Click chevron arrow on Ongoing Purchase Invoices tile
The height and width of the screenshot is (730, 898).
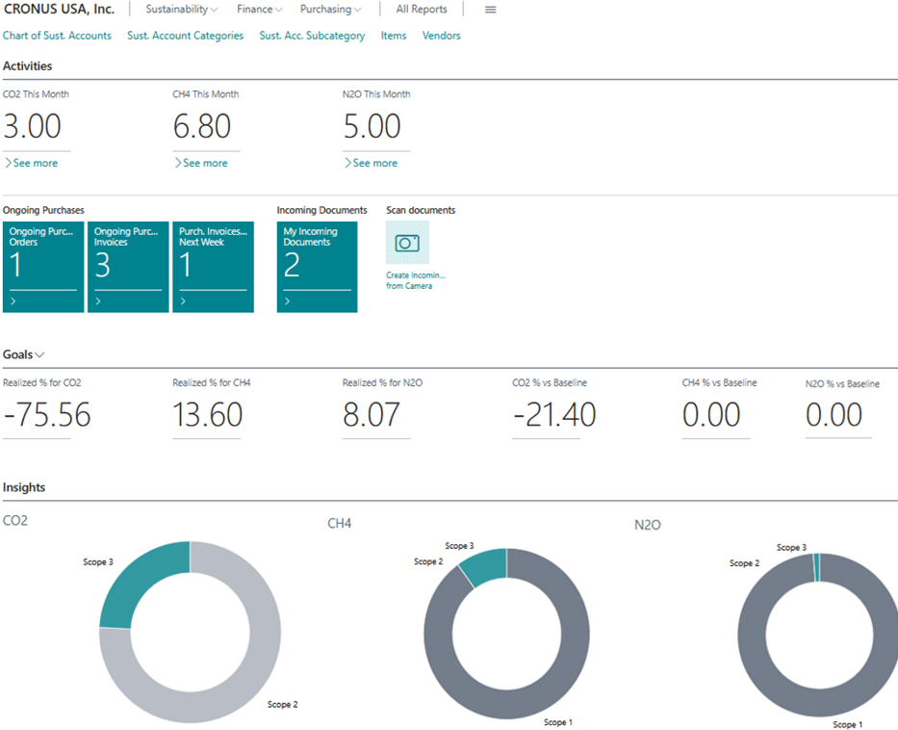[x=98, y=301]
